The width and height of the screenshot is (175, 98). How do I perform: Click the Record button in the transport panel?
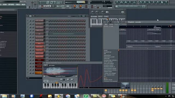pos(53,6)
